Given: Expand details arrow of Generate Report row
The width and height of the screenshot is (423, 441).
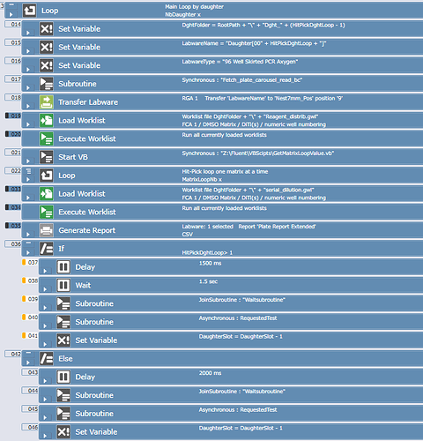Looking at the screenshot, I should (28, 234).
